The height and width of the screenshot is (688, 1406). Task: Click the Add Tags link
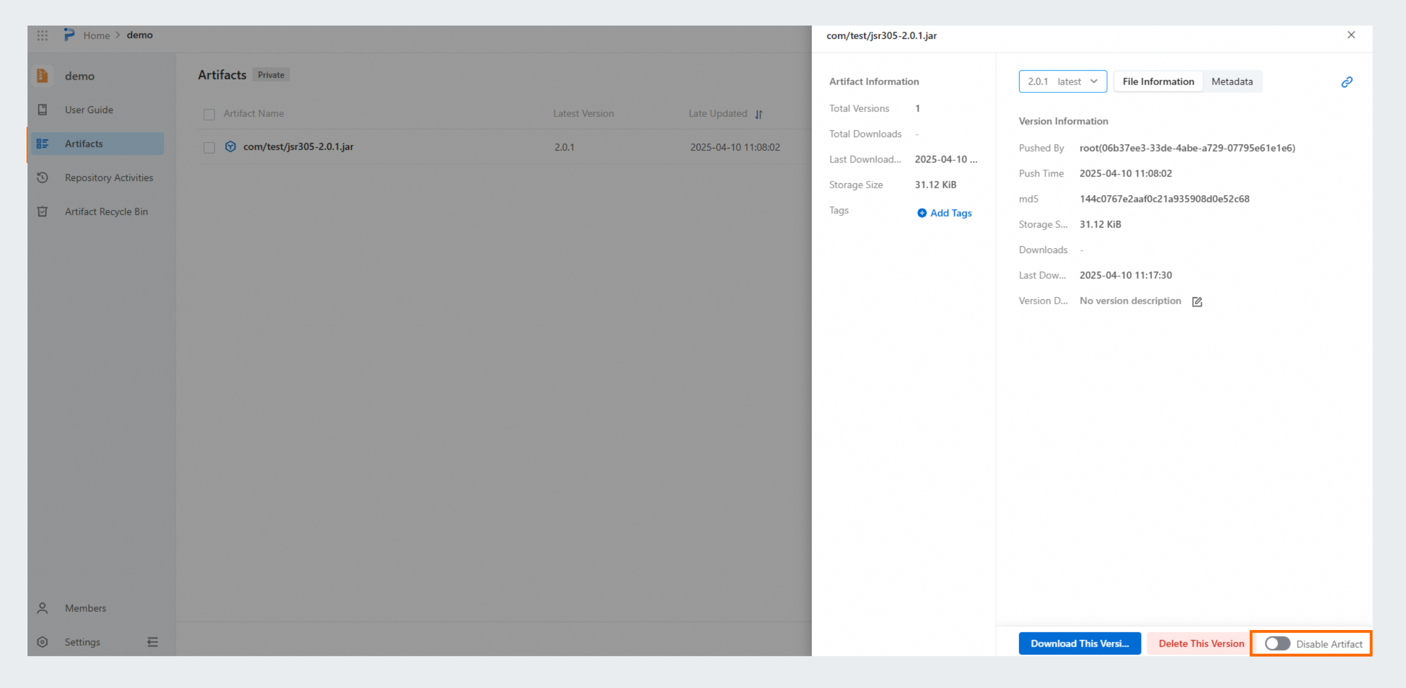click(x=945, y=213)
